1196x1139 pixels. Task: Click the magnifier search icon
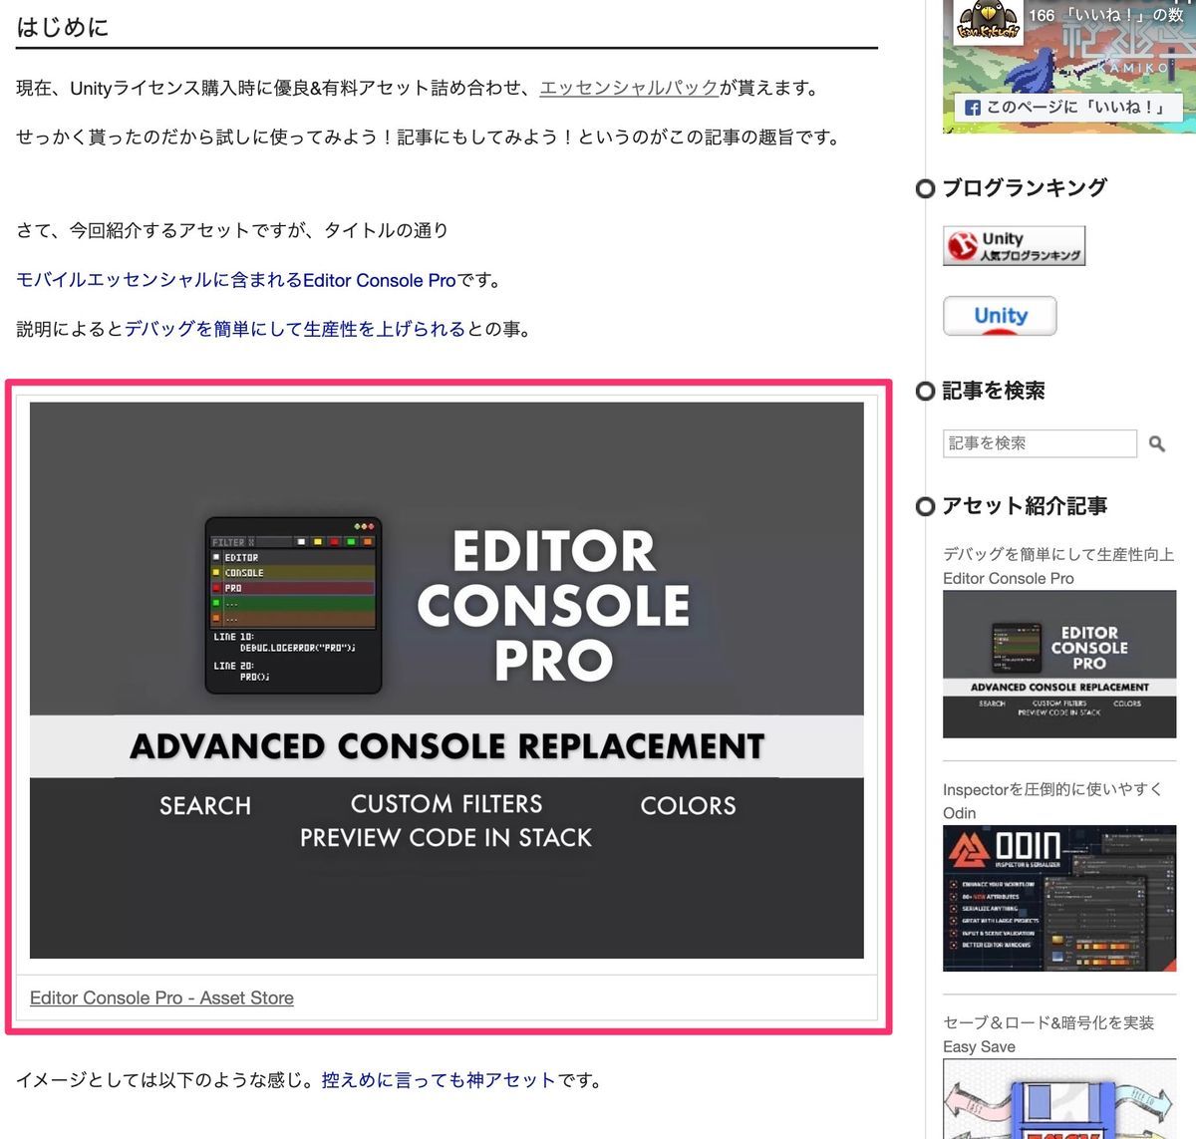(x=1156, y=443)
